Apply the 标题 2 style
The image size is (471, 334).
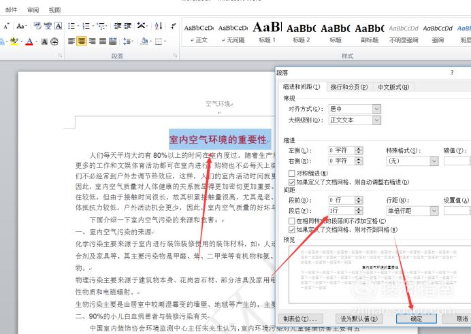pyautogui.click(x=302, y=32)
